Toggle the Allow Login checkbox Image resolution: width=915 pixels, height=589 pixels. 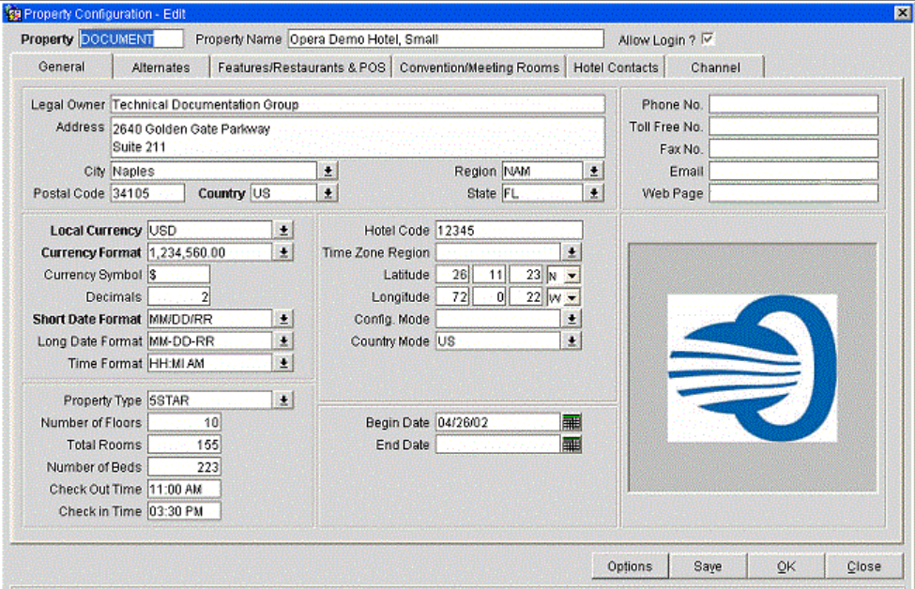coord(708,39)
